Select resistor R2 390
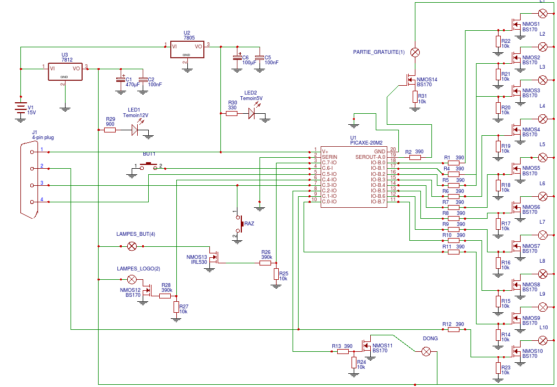The image size is (557, 387). click(415, 157)
